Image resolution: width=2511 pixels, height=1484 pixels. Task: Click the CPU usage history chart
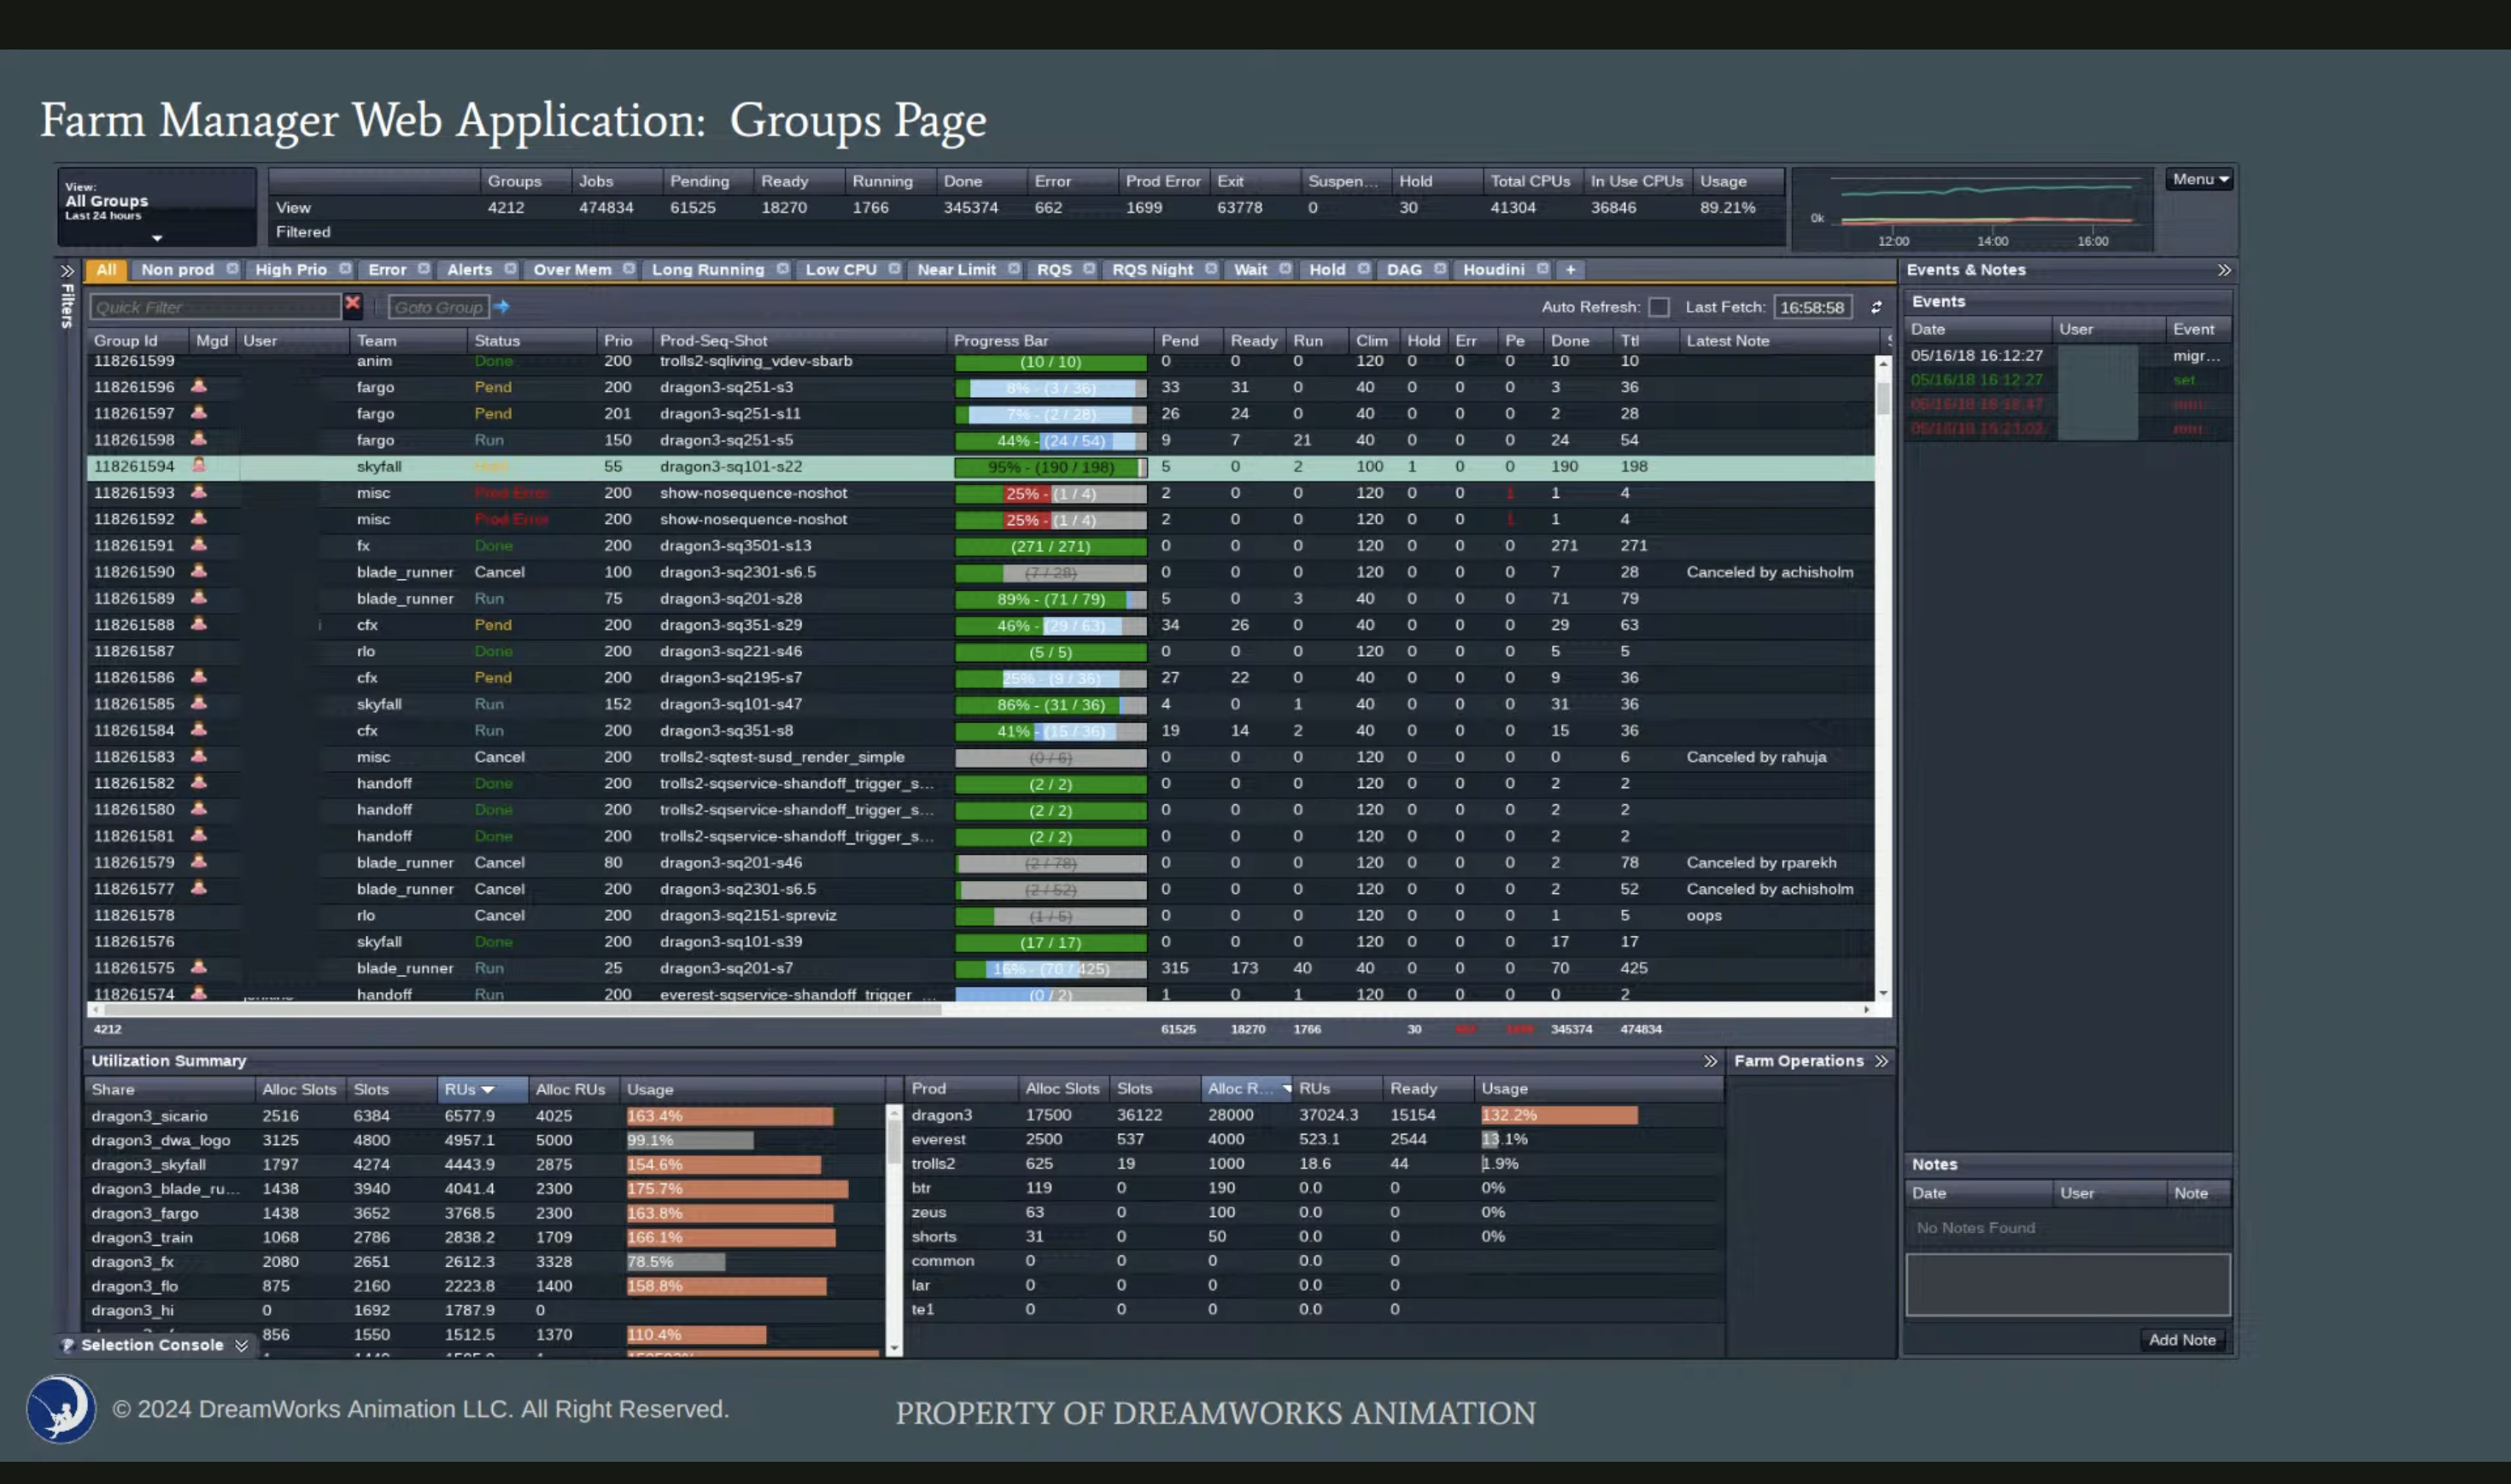pos(1972,209)
